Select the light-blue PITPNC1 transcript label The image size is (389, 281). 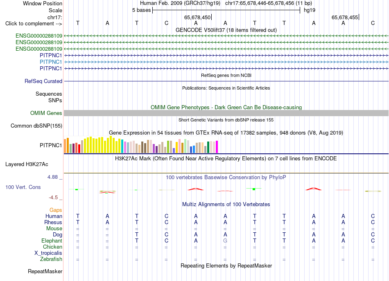51,62
